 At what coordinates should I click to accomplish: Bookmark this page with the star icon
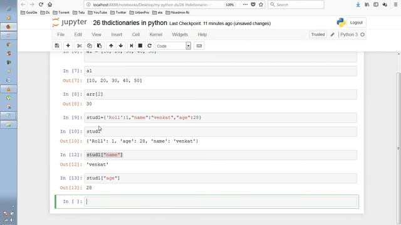click(261, 4)
